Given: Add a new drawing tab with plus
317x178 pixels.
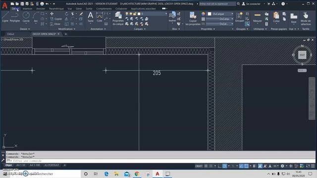Looking at the screenshot, I should pos(65,34).
